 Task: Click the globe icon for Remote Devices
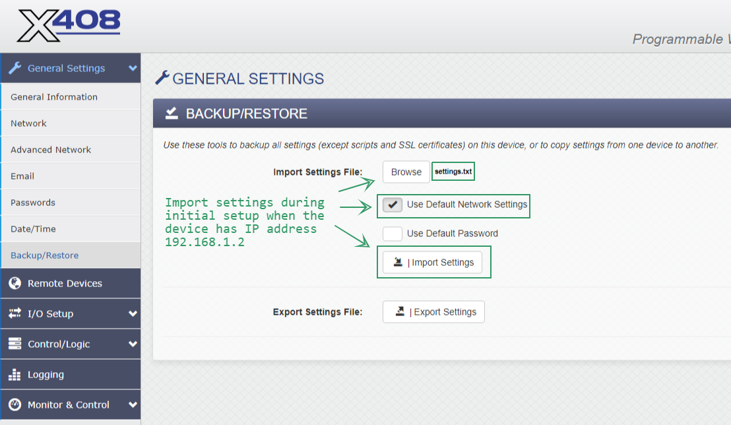pos(15,283)
